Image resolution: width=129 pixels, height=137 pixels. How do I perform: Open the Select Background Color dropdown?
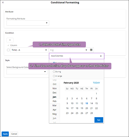(27, 72)
